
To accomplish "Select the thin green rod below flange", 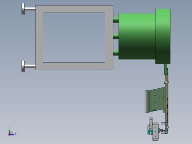I will pos(165,69).
